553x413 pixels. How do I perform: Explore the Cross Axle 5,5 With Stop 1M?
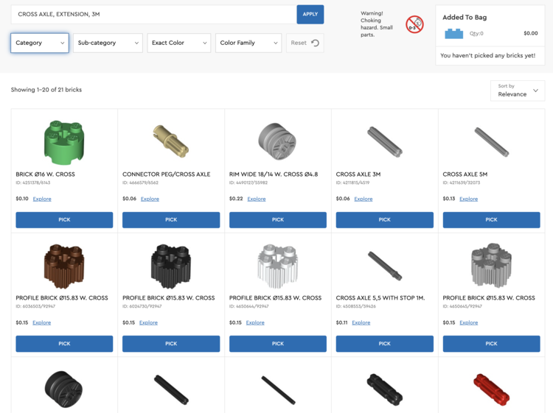[361, 322]
